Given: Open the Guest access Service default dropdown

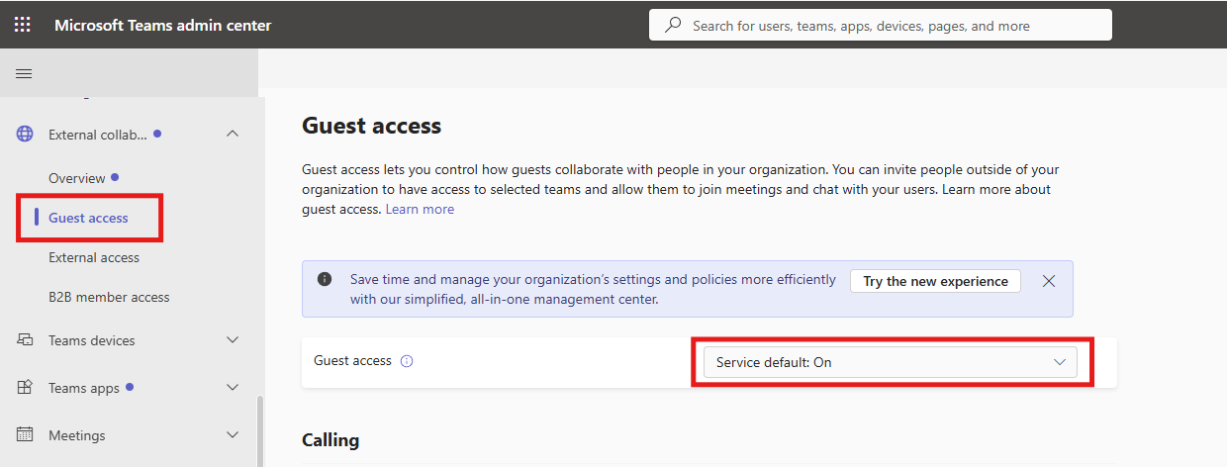Looking at the screenshot, I should click(891, 362).
